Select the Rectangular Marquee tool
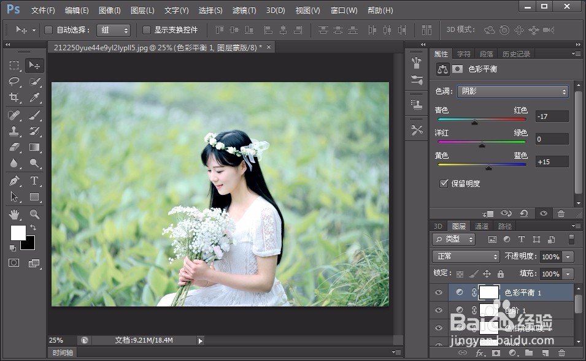The width and height of the screenshot is (586, 361). tap(14, 66)
